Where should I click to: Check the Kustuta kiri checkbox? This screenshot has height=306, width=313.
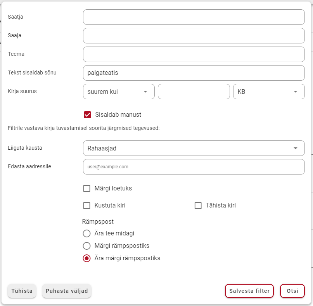[86, 206]
